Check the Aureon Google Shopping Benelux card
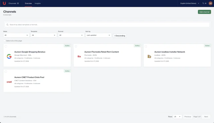Image resolution: width=214 pixels, height=123 pixels. [6, 46]
